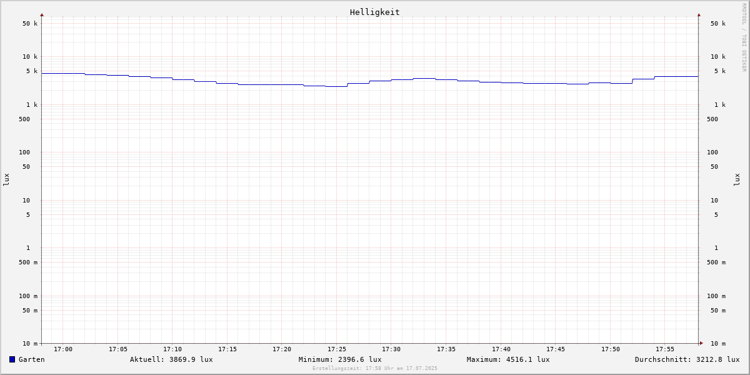Viewport: 750px width, 375px height.
Task: Click the 10 m label on left axis
Action: click(x=30, y=344)
